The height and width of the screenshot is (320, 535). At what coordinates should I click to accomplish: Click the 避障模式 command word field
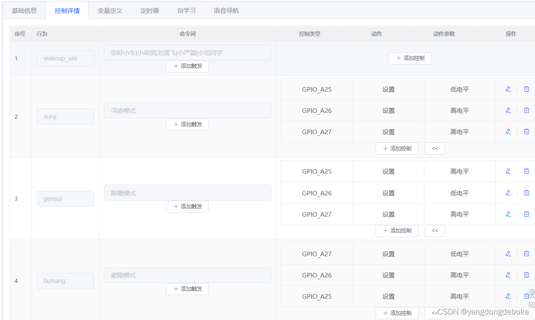click(188, 275)
